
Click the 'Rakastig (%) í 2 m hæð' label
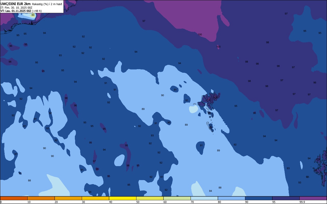pos(47,4)
